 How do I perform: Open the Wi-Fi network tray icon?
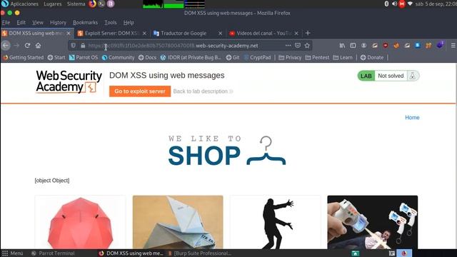coord(410,4)
